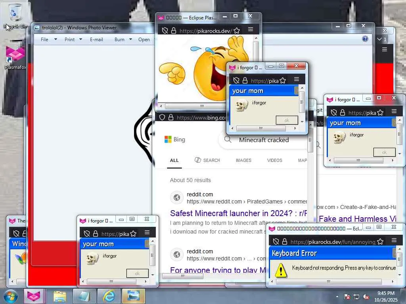Click the Bing logo
This screenshot has width=406, height=304.
pyautogui.click(x=175, y=139)
